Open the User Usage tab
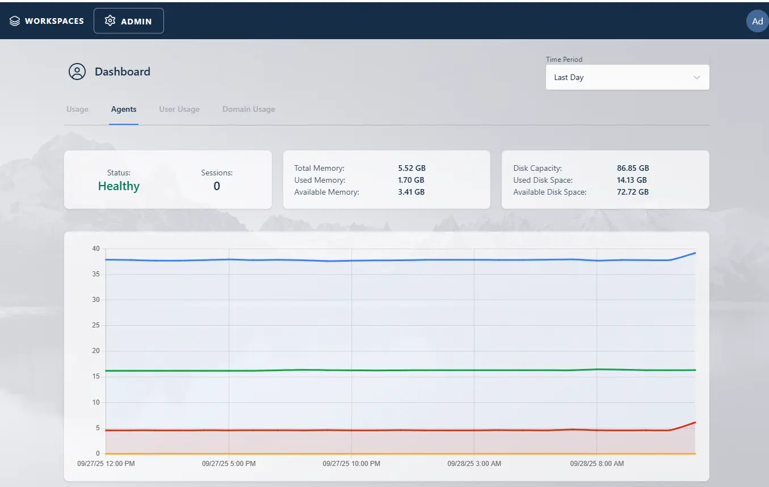This screenshot has height=487, width=769. (179, 109)
